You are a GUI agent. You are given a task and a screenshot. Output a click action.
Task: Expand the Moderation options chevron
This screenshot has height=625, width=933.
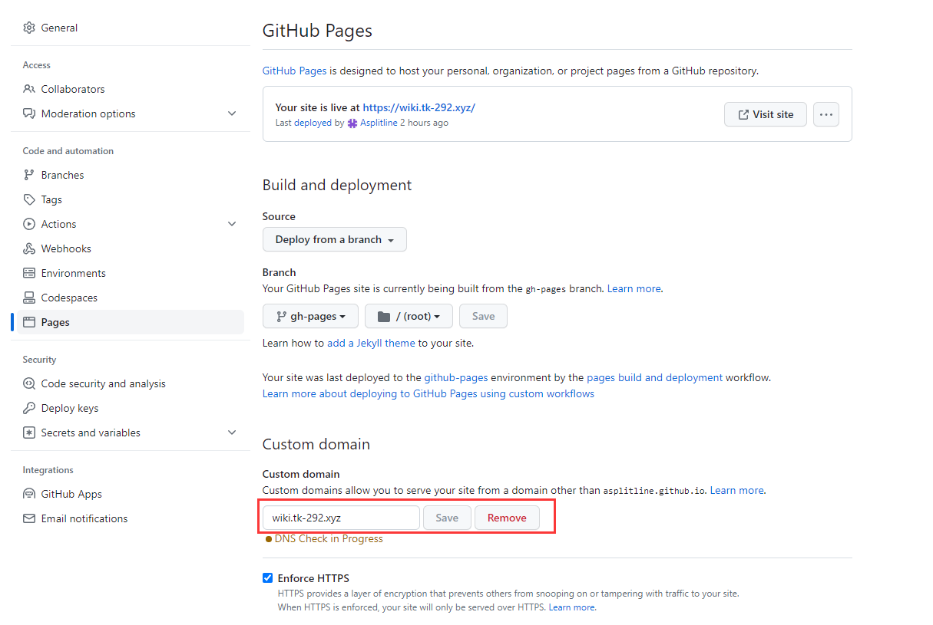(232, 113)
